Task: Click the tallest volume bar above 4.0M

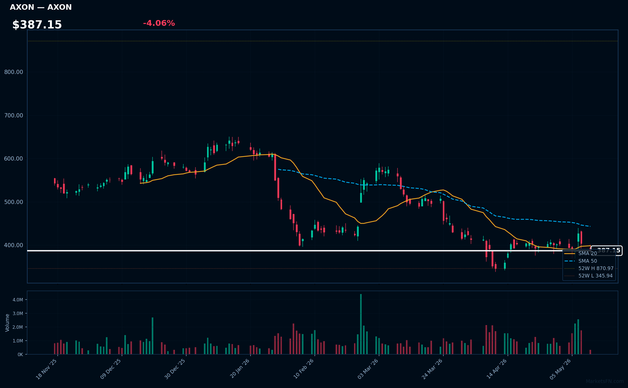Action: (x=361, y=324)
